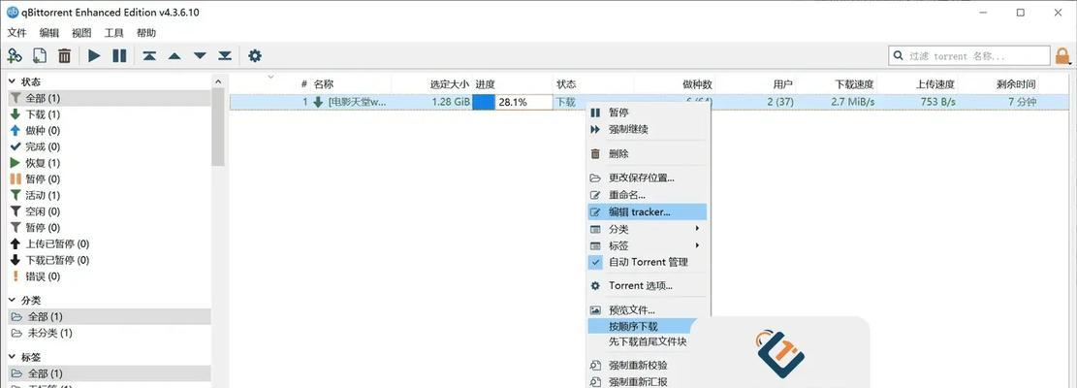
Task: Click the 2.7 MiB/s download speed cell
Action: [x=852, y=102]
